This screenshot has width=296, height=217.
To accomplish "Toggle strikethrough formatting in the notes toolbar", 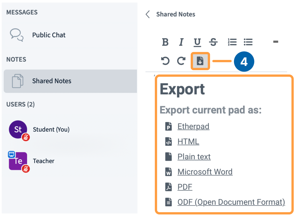I will pyautogui.click(x=213, y=42).
